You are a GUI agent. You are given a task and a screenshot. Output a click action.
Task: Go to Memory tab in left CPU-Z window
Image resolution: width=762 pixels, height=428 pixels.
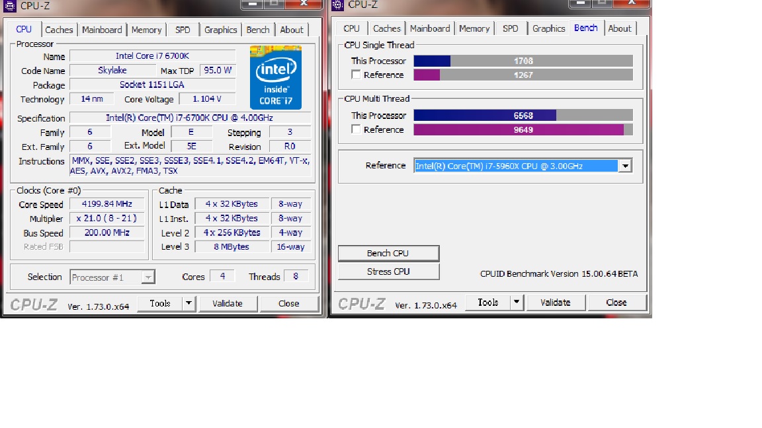tap(146, 30)
